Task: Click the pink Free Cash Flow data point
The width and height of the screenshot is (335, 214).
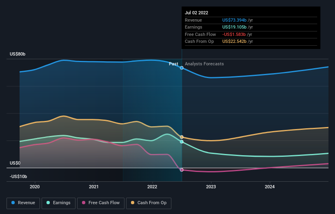Action: [182, 170]
